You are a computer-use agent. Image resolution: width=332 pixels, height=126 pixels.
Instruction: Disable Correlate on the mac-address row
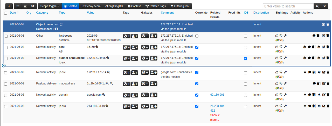pos(197,84)
